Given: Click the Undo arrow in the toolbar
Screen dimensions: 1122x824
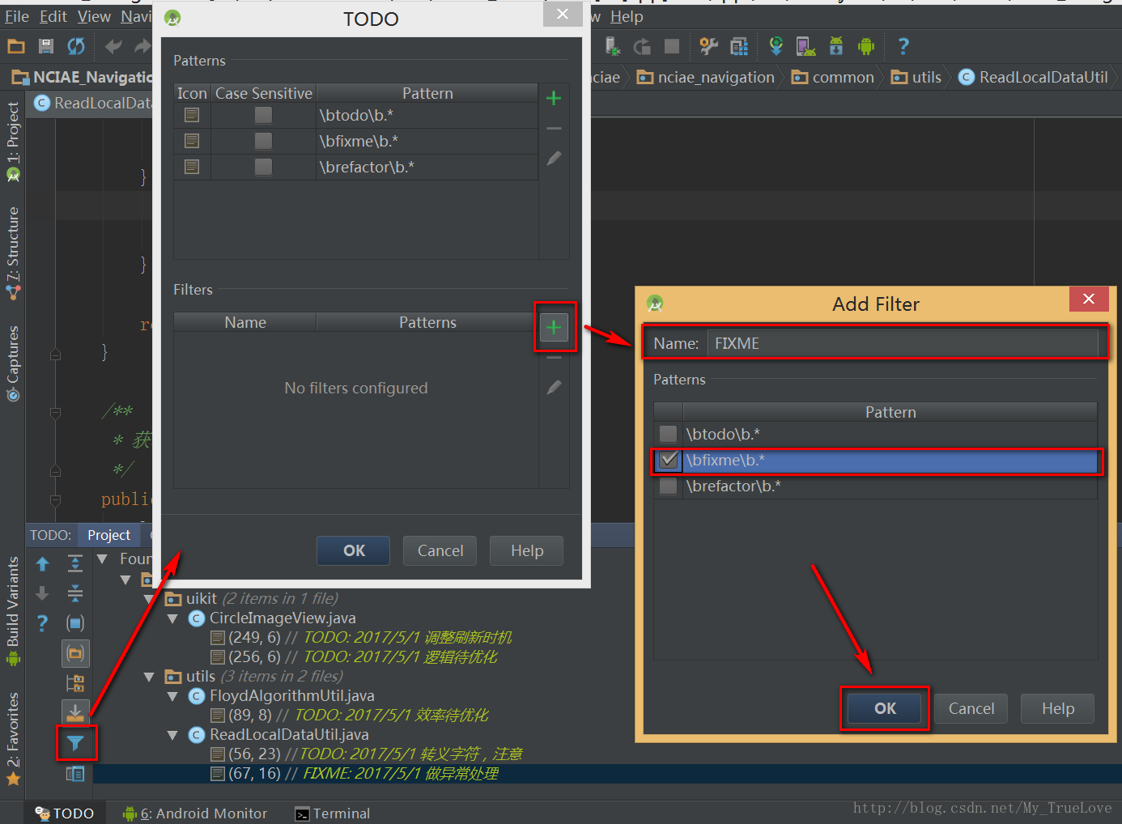Looking at the screenshot, I should point(113,46).
